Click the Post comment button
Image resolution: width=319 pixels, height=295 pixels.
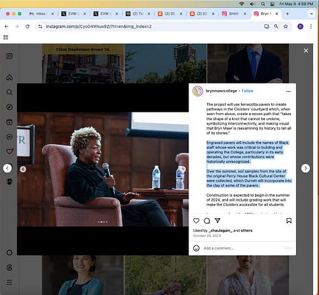(x=287, y=248)
